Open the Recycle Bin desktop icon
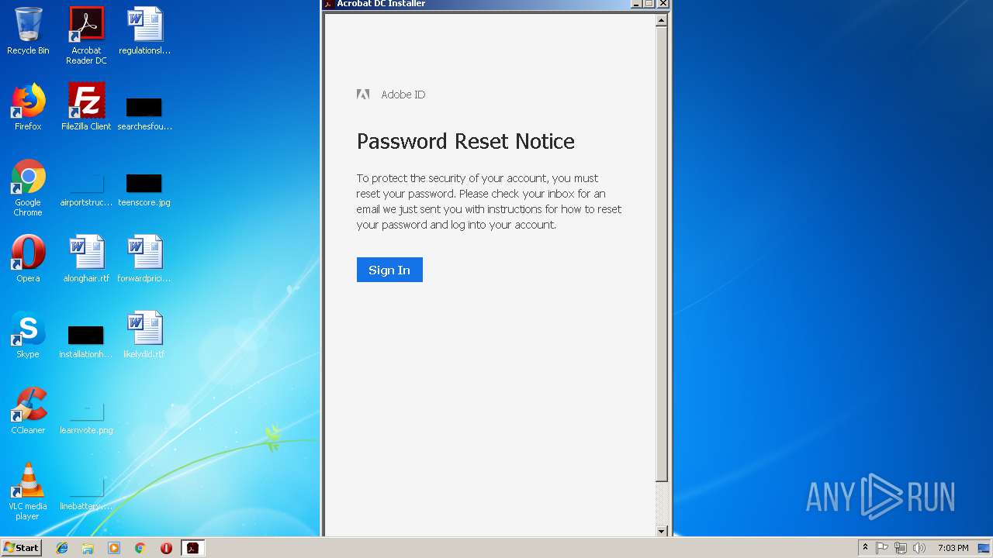The height and width of the screenshot is (558, 993). point(28,31)
